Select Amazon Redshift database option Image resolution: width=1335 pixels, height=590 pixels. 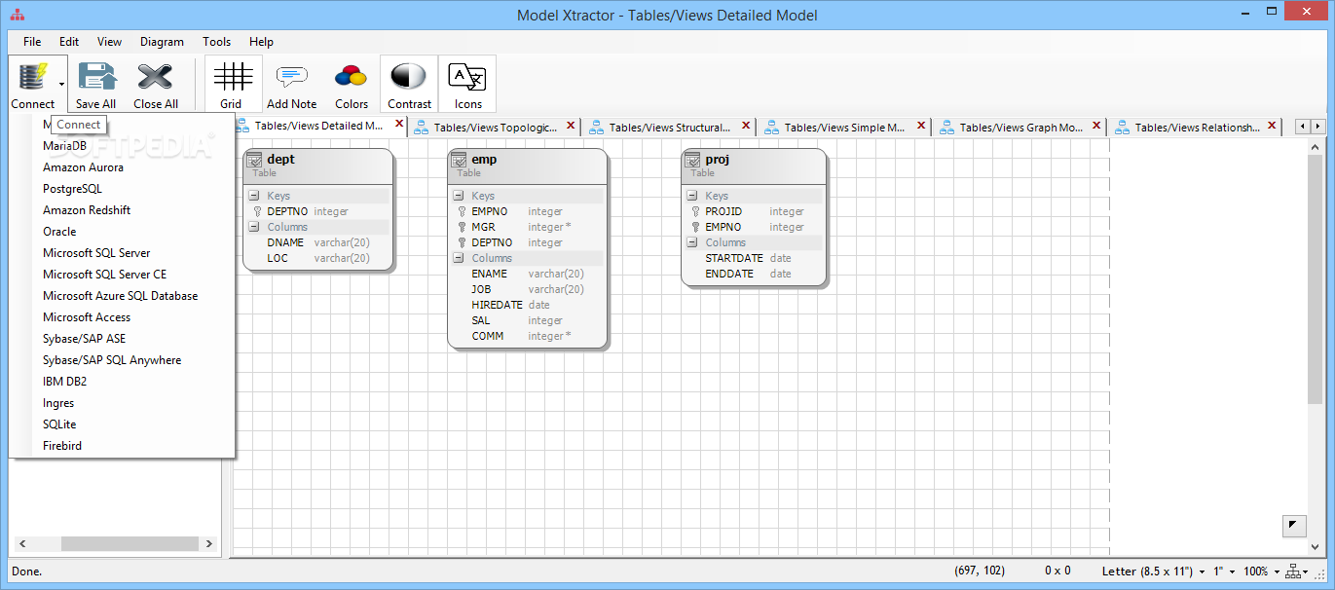(x=122, y=210)
